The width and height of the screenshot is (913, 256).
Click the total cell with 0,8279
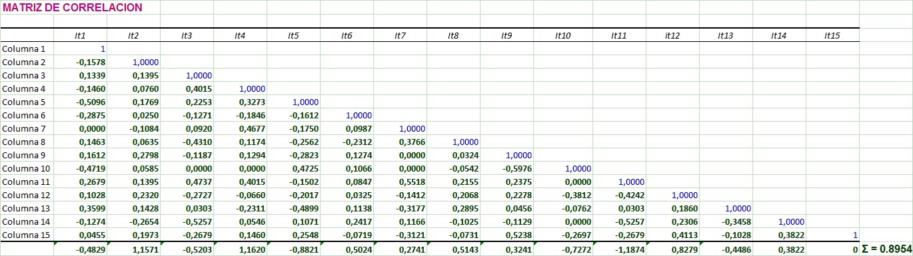coord(673,249)
